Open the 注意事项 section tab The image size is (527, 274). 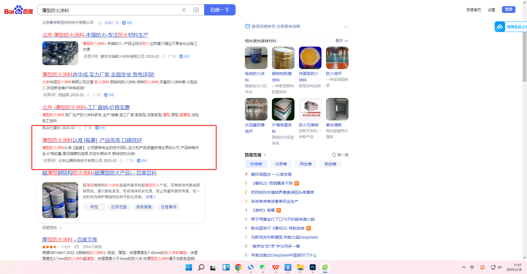coord(169,207)
